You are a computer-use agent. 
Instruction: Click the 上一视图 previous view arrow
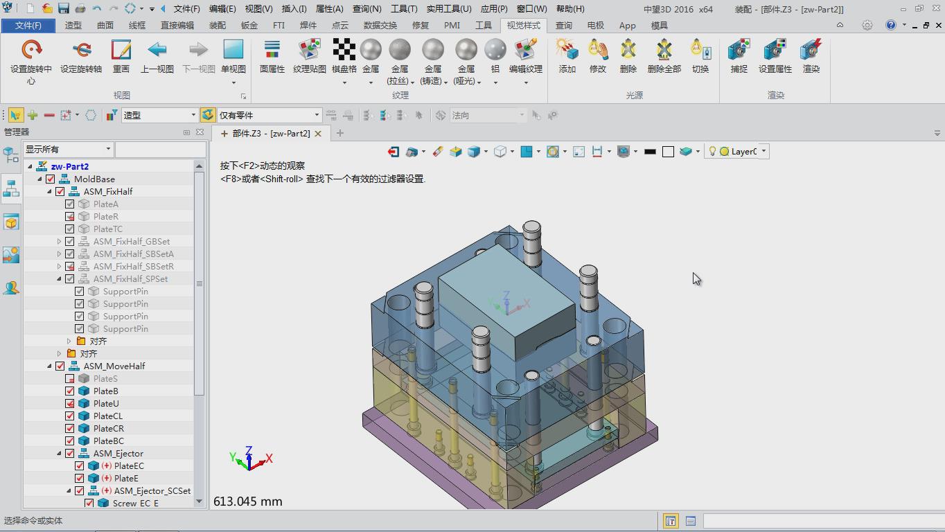click(x=157, y=51)
